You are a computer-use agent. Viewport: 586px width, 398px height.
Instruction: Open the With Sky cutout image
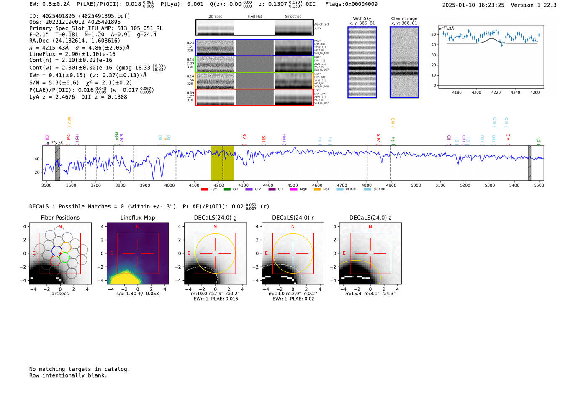click(x=362, y=62)
